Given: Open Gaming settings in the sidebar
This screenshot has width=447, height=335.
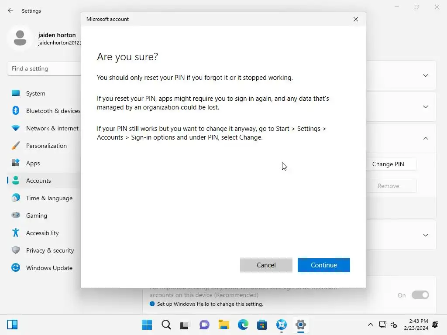Looking at the screenshot, I should 44,215.
